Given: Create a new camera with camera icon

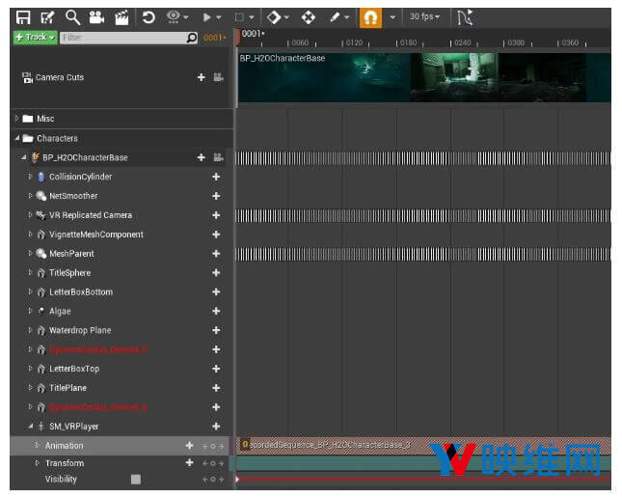Looking at the screenshot, I should click(x=96, y=16).
